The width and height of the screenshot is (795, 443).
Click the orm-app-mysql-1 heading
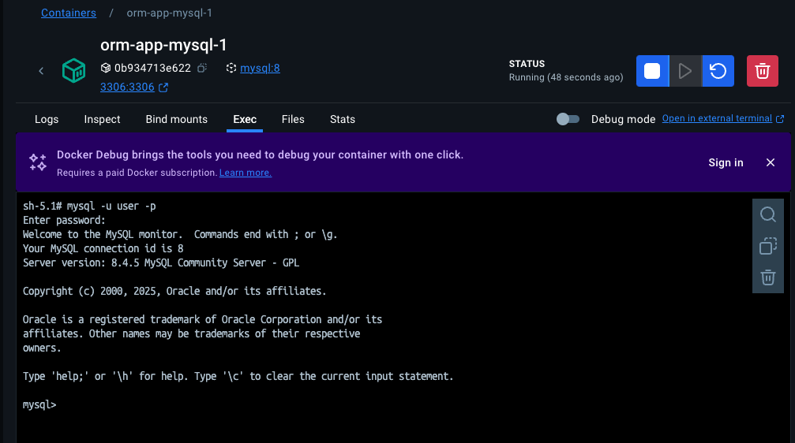pos(163,45)
